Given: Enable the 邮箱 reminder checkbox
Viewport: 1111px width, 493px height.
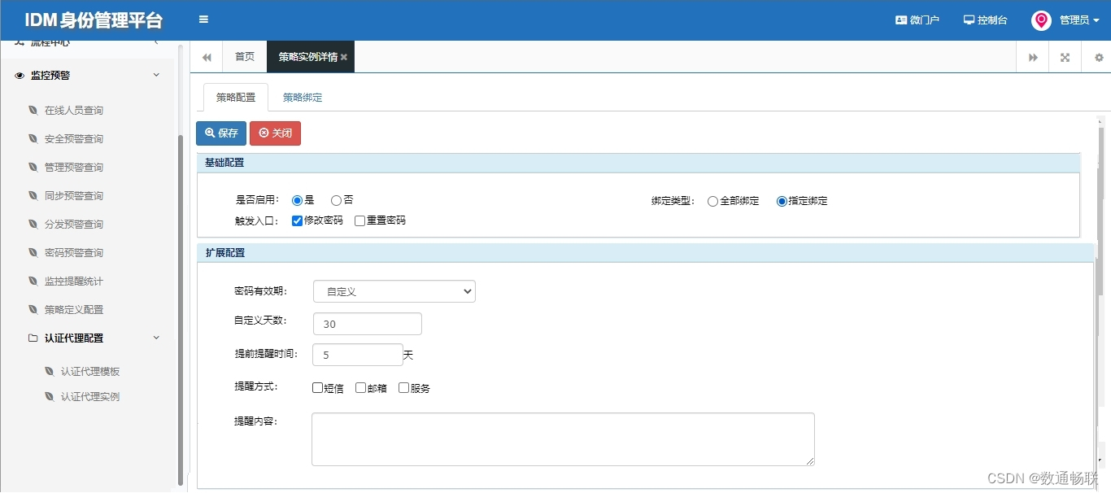Looking at the screenshot, I should pos(360,388).
